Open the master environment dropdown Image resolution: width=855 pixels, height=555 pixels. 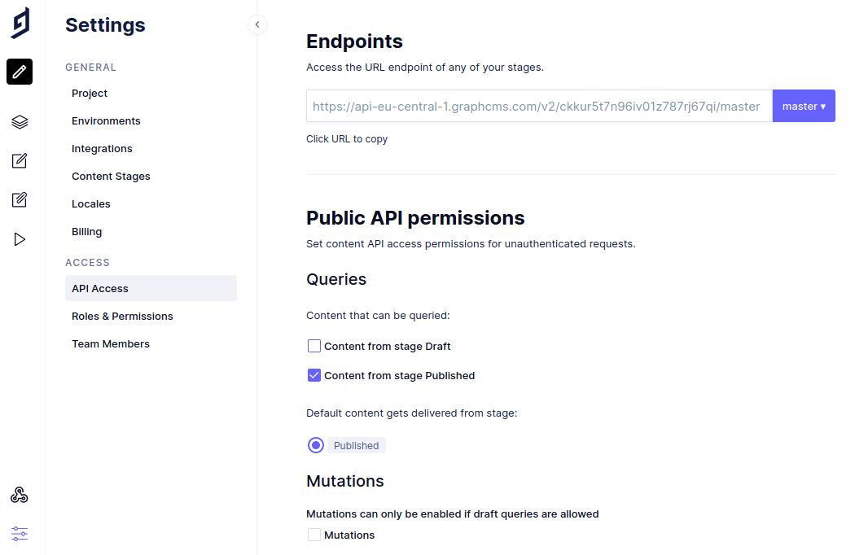804,106
